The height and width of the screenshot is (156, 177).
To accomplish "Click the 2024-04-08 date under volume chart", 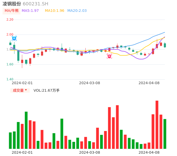I will (x=149, y=152).
